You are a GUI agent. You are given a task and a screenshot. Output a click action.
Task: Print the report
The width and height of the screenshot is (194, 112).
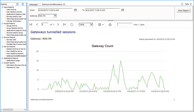(x=110, y=25)
